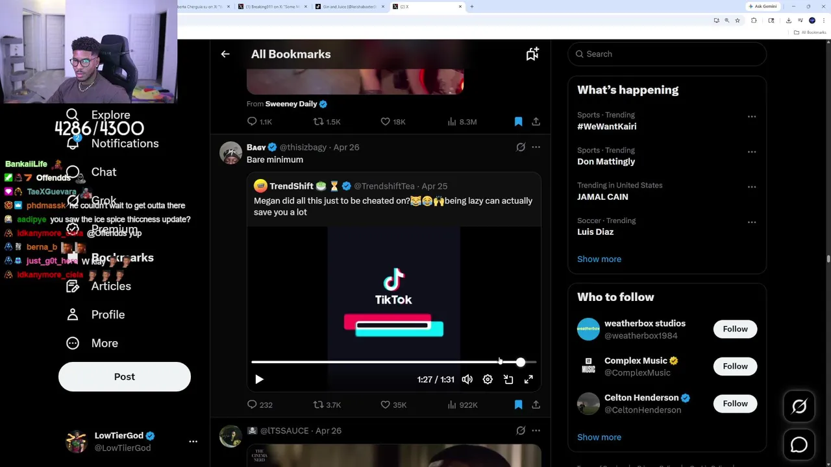
Task: Enter fullscreen for the video
Action: coord(528,379)
